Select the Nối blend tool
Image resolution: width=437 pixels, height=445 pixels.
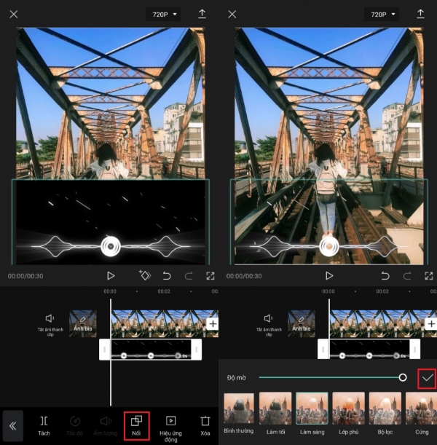(x=136, y=426)
